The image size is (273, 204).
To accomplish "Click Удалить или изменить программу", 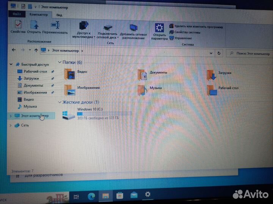I will click(x=196, y=26).
